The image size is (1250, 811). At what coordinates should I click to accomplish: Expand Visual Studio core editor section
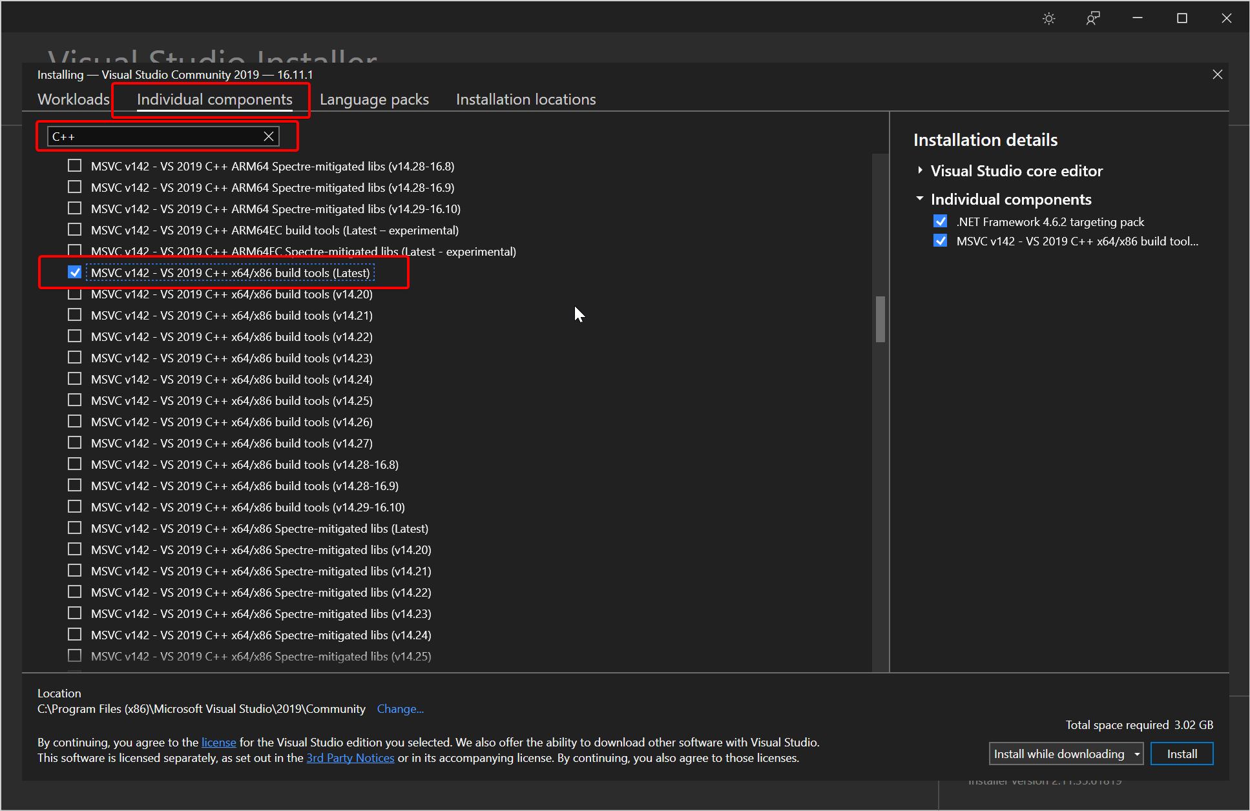click(x=920, y=170)
